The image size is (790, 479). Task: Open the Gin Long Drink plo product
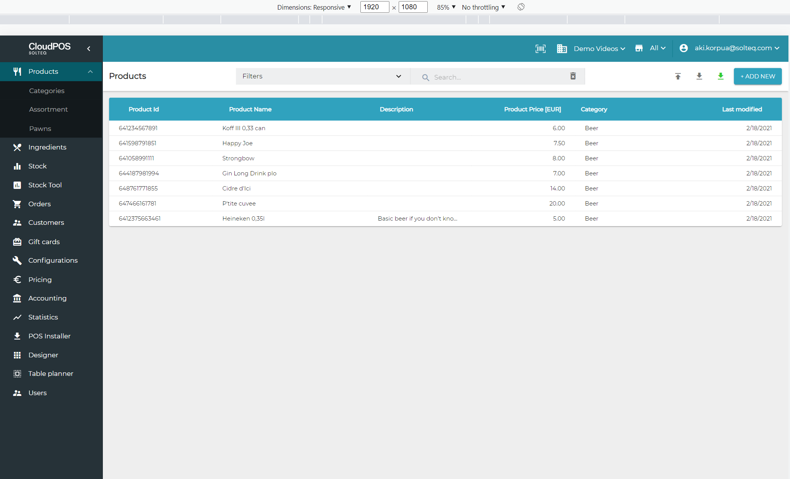click(x=249, y=173)
